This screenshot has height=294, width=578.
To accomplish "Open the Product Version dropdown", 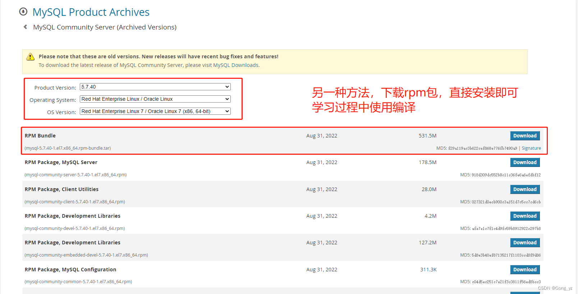I will [x=155, y=87].
